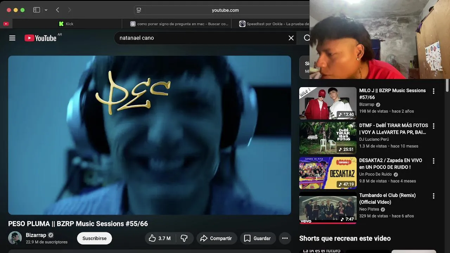Open the DESAKTA2 / Zapada EN VIVO title
450x253 pixels.
[391, 164]
